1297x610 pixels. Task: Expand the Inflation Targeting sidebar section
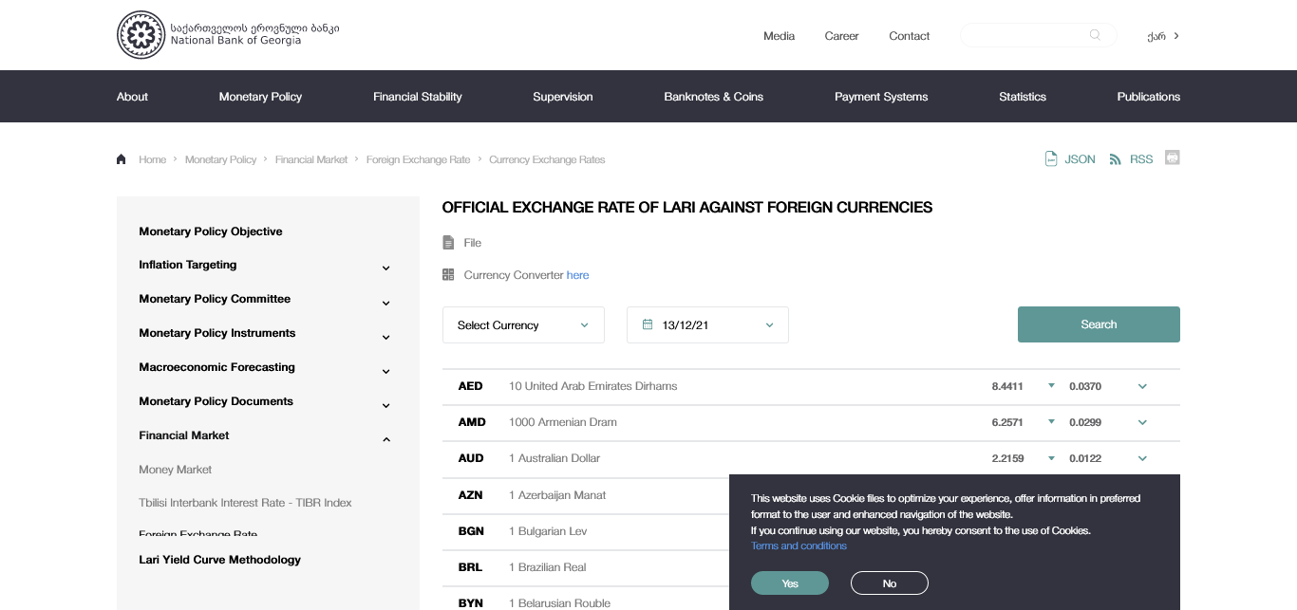pyautogui.click(x=386, y=268)
